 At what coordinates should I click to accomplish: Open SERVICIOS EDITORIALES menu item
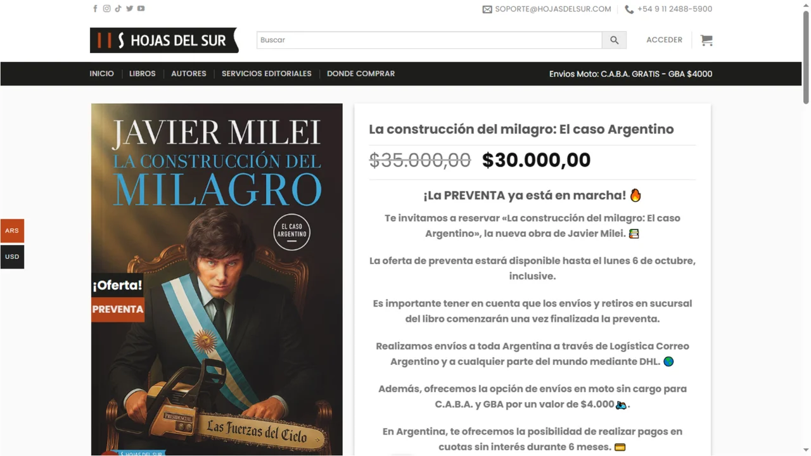[x=267, y=73]
